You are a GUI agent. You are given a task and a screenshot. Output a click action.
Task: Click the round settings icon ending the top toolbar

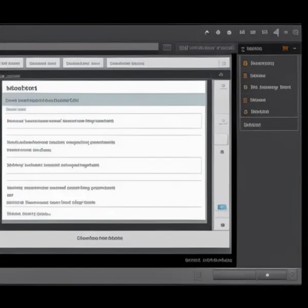tap(296, 32)
